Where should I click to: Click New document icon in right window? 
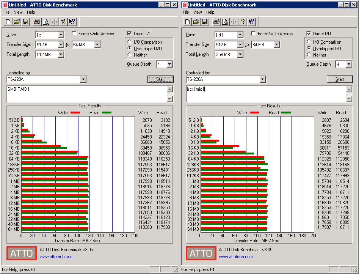[187, 22]
